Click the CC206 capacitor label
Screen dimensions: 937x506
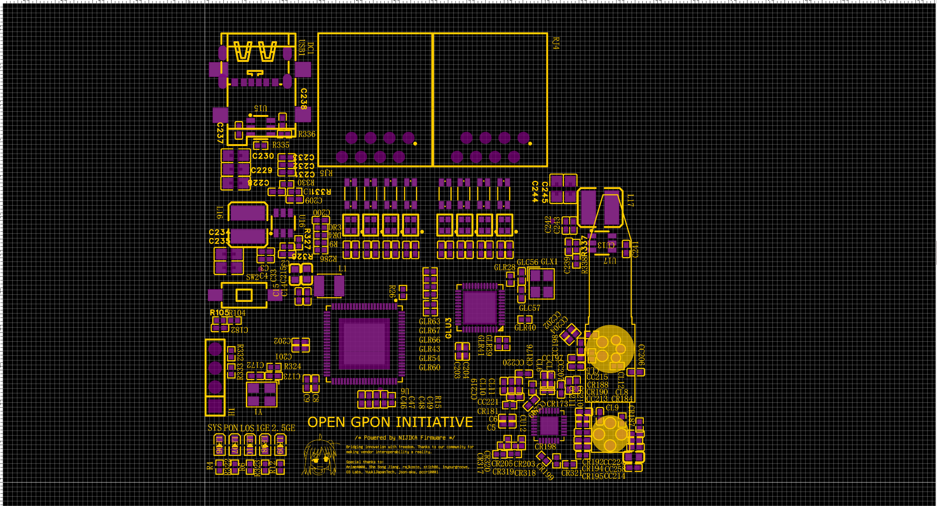pyautogui.click(x=641, y=355)
